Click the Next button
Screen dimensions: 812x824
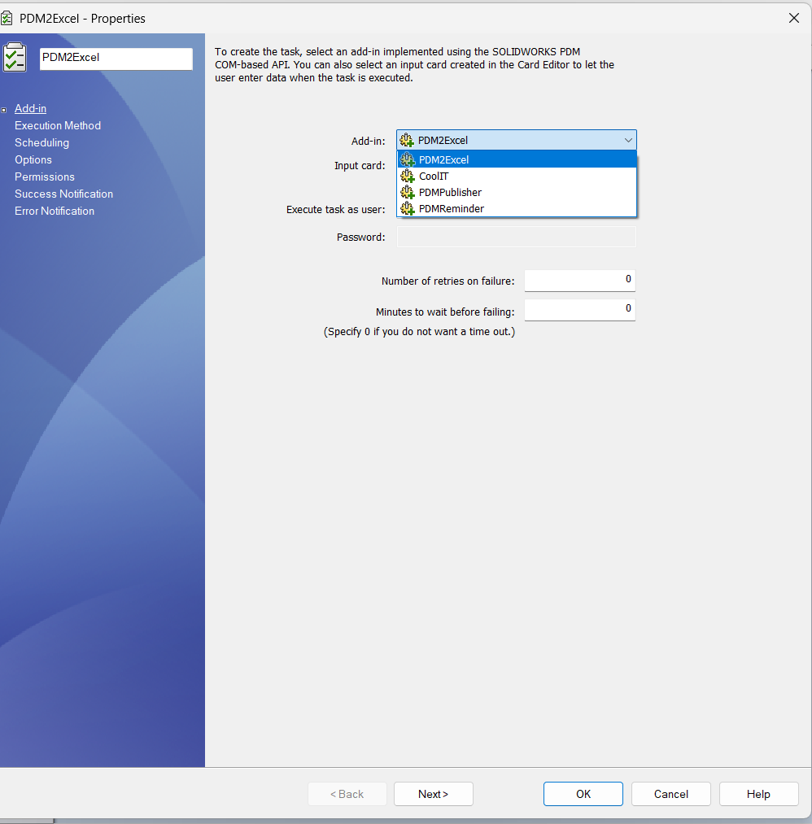point(433,794)
